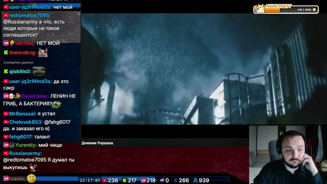Click the Doge icon on Meme Party widget

point(260,8)
